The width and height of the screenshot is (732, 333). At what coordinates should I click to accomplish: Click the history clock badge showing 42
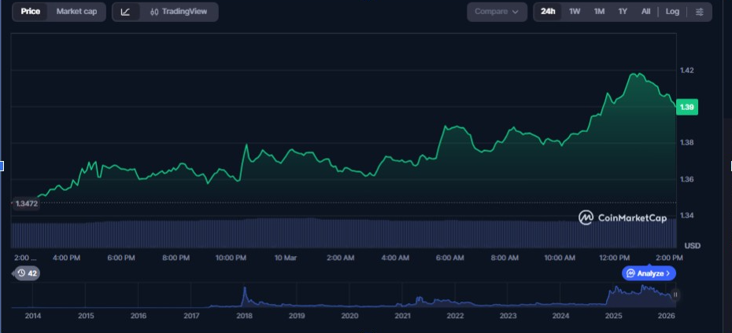pyautogui.click(x=27, y=273)
